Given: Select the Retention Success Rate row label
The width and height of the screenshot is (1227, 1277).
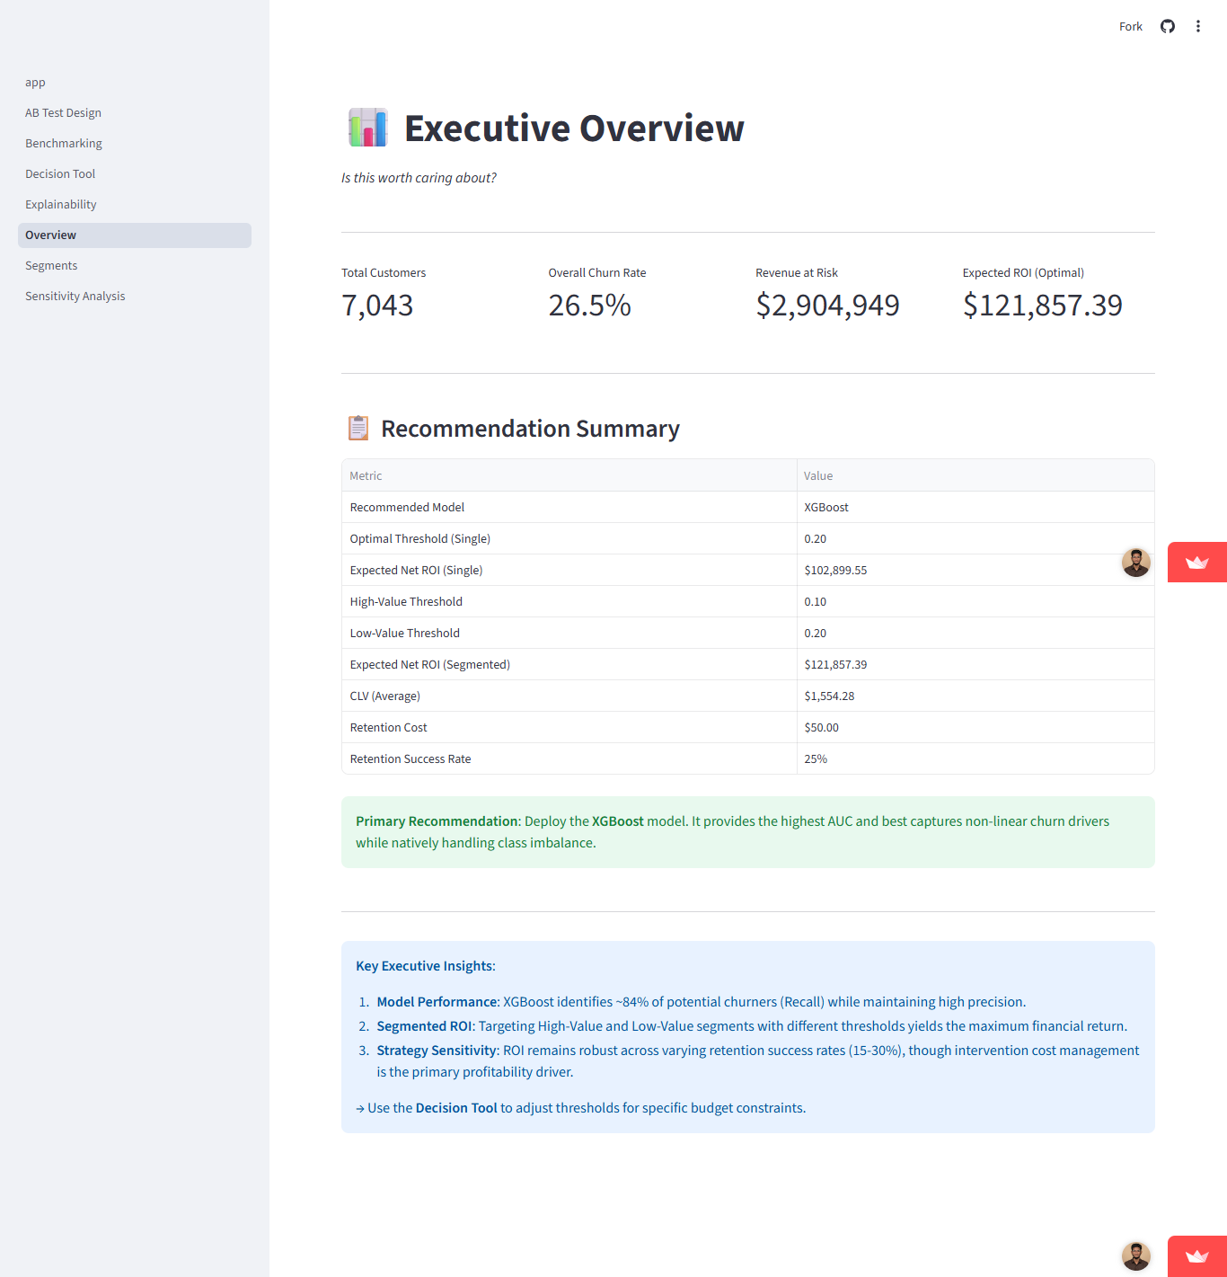Looking at the screenshot, I should tap(569, 758).
